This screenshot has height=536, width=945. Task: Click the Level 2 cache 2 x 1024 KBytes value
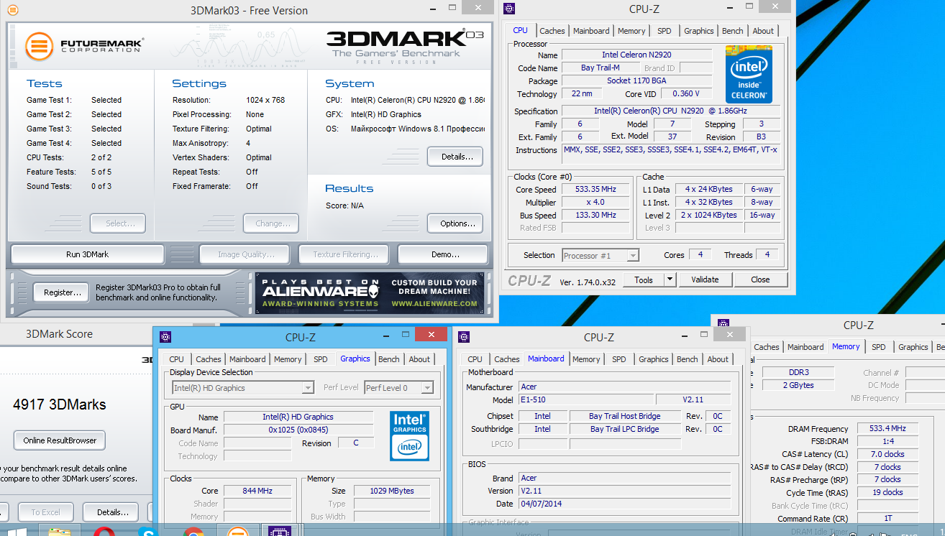(710, 215)
